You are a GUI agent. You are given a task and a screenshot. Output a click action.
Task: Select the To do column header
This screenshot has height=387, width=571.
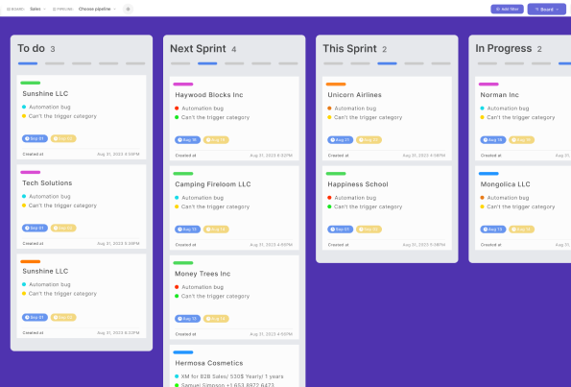click(32, 48)
